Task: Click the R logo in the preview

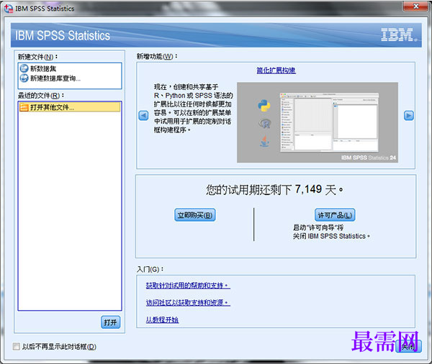Action: click(x=265, y=124)
